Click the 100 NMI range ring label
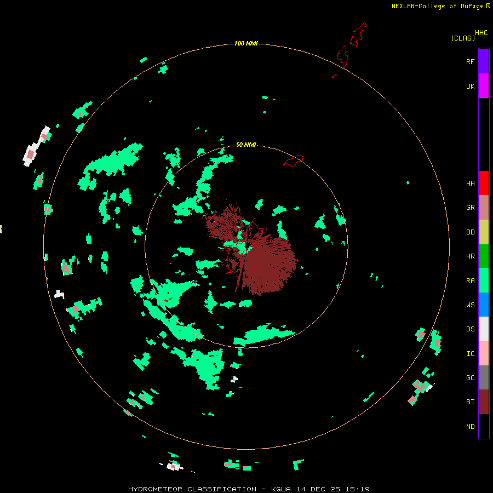 246,43
